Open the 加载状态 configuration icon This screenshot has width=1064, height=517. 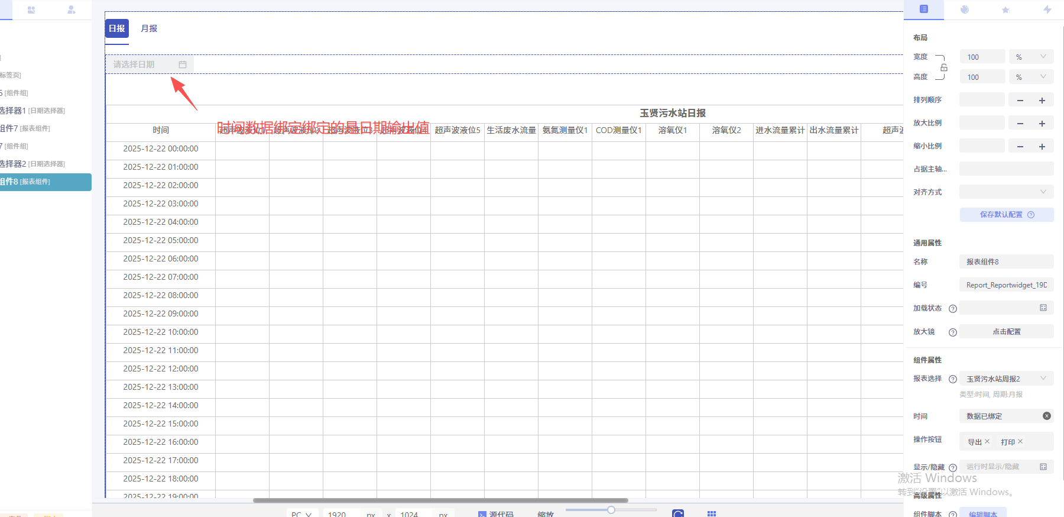[1043, 308]
